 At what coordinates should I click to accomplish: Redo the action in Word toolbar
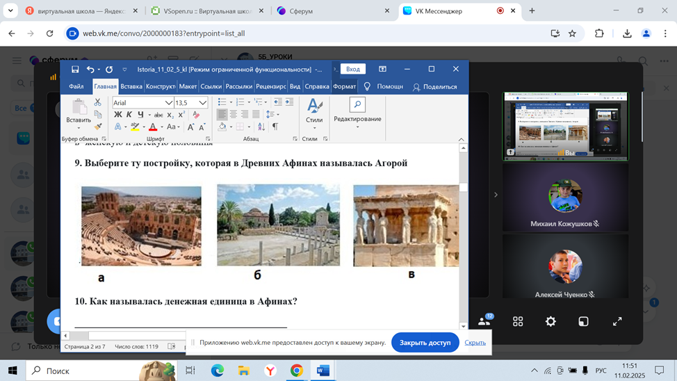109,69
